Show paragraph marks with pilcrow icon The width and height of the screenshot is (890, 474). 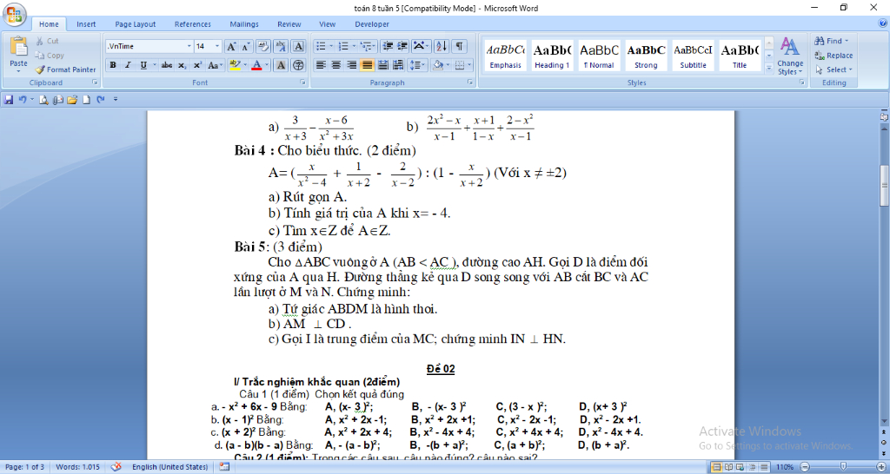[x=459, y=46]
